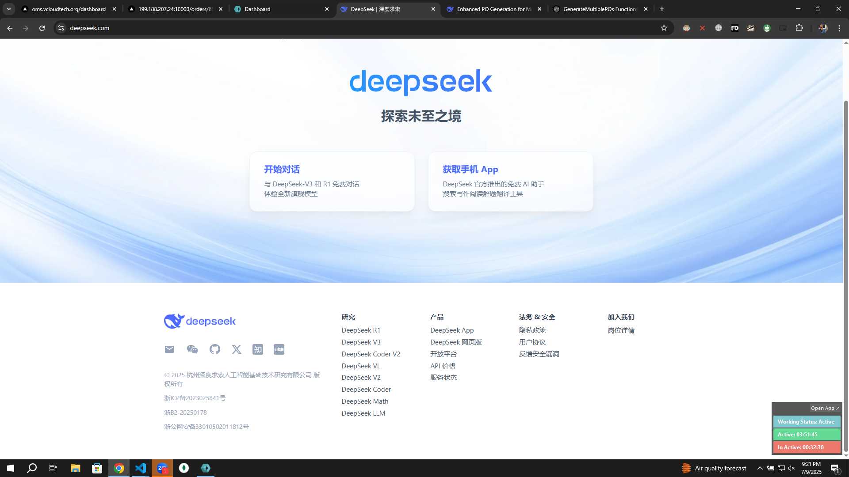
Task: Open the WeChat icon in footer
Action: (192, 349)
